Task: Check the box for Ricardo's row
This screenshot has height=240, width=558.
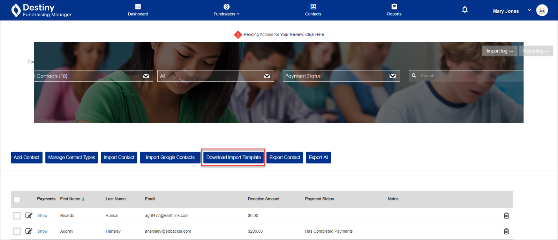Action: click(17, 216)
